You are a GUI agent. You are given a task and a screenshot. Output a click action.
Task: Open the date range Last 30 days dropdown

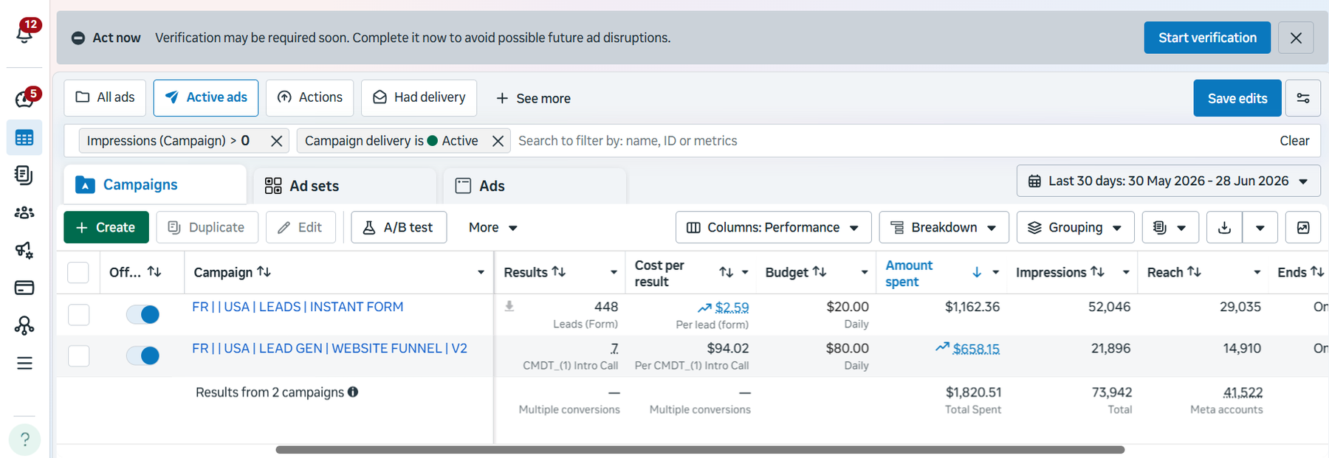pyautogui.click(x=1169, y=181)
